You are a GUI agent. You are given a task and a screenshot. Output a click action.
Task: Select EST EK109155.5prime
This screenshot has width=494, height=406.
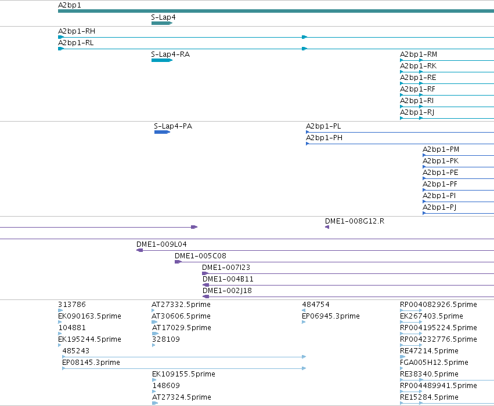[183, 374]
